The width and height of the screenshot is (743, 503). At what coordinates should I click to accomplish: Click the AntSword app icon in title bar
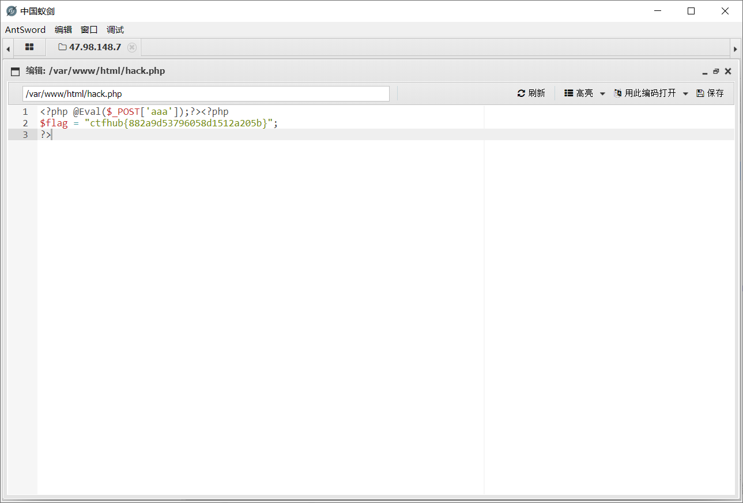pyautogui.click(x=11, y=11)
